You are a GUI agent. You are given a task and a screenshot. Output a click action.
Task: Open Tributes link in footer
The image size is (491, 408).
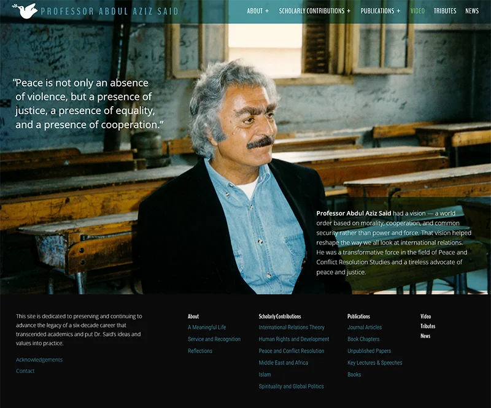428,326
